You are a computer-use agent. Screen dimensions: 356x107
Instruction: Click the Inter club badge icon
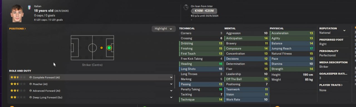click(x=186, y=8)
